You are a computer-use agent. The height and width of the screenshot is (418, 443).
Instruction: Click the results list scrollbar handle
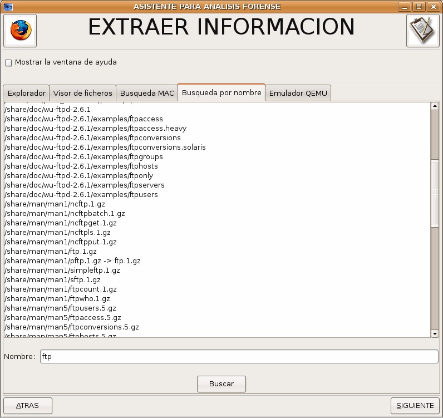click(x=435, y=192)
